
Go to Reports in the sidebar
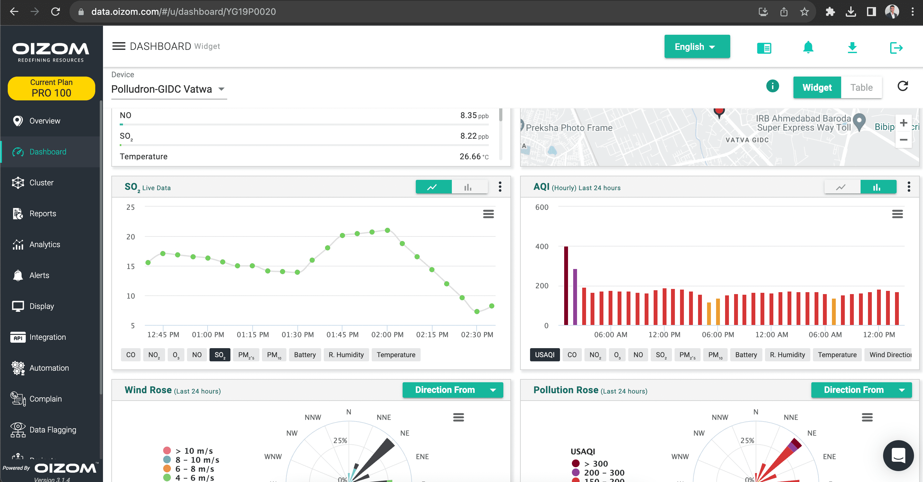(x=42, y=214)
